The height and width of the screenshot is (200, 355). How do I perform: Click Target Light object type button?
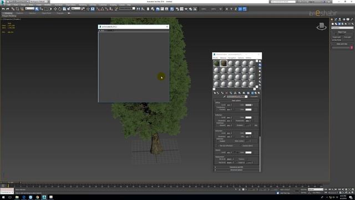337,37
